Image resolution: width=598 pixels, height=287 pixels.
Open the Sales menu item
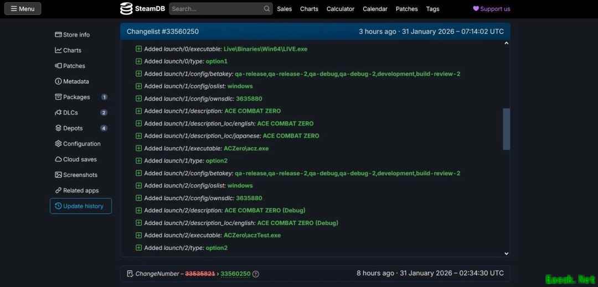284,9
